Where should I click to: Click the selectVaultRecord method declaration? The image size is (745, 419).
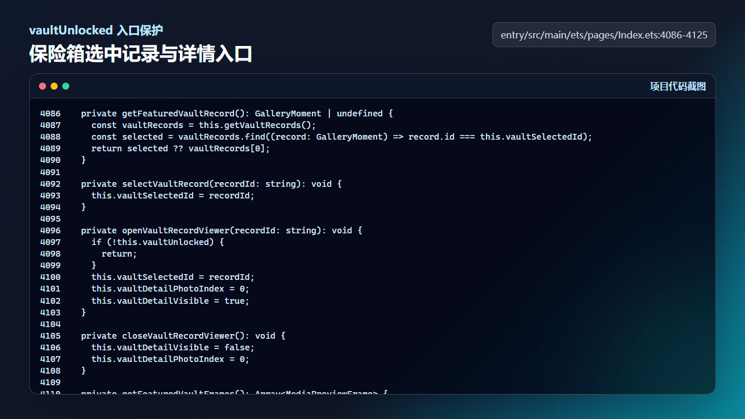[x=211, y=184]
